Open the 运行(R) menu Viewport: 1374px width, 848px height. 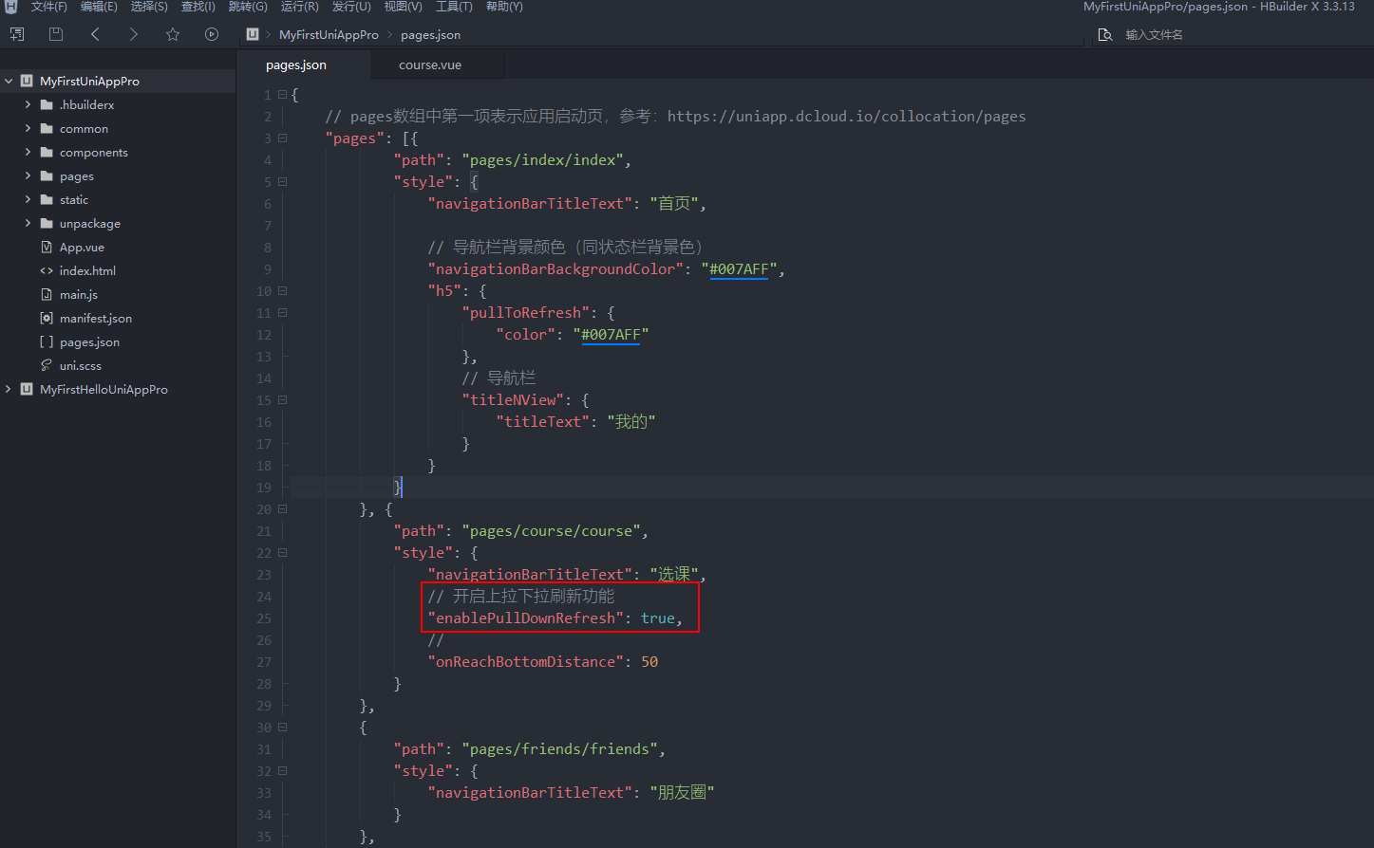tap(299, 7)
